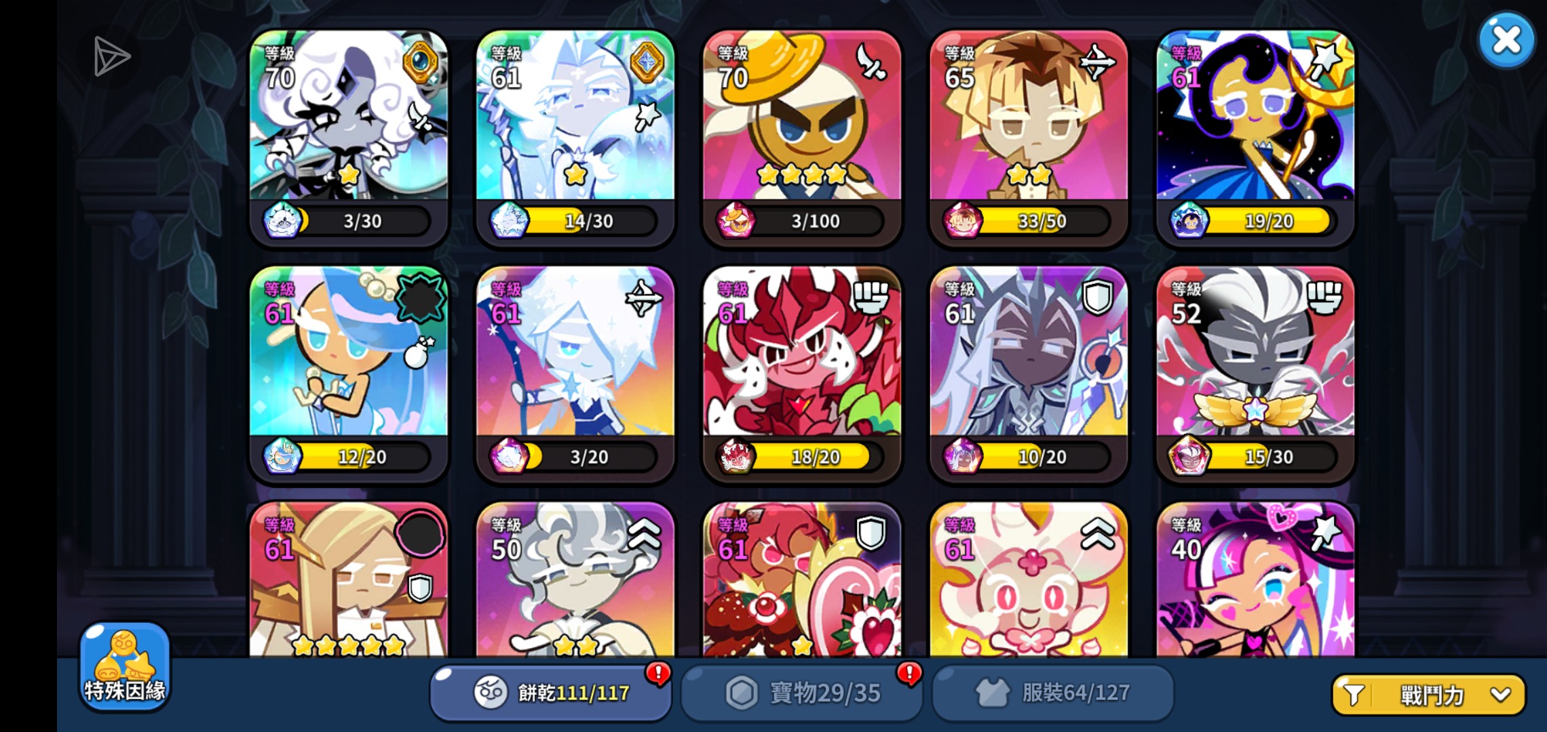
Task: Switch to the 餅乾111/117 tab
Action: pos(551,693)
